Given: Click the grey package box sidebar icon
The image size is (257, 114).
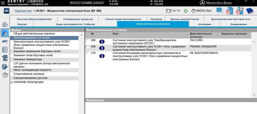Looking at the screenshot, I should [5, 75].
